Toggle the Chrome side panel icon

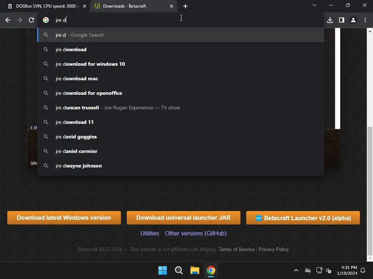(x=342, y=20)
